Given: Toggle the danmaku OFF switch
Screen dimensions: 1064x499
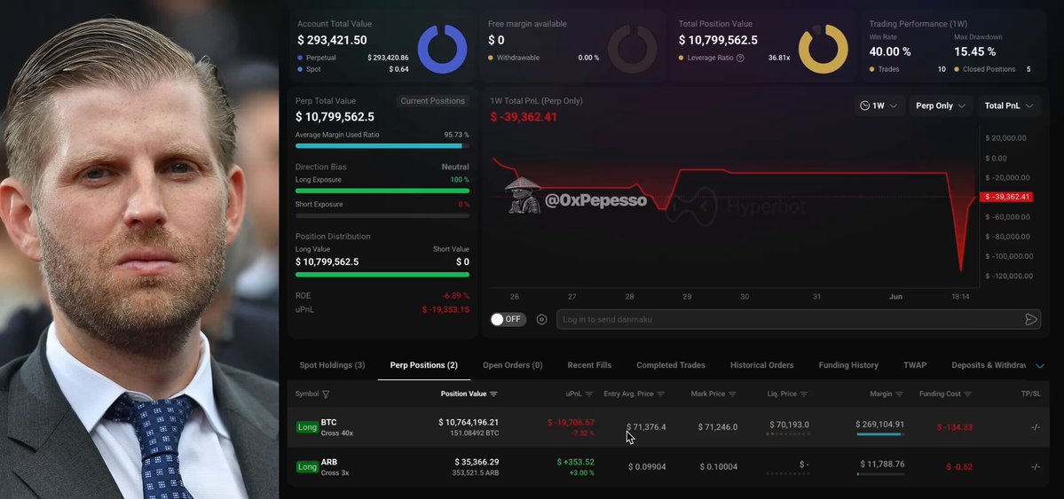Looking at the screenshot, I should click(x=508, y=319).
